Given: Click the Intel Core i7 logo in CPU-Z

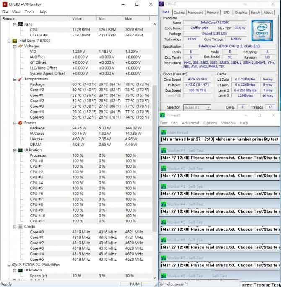Looking at the screenshot, I should (262, 31).
